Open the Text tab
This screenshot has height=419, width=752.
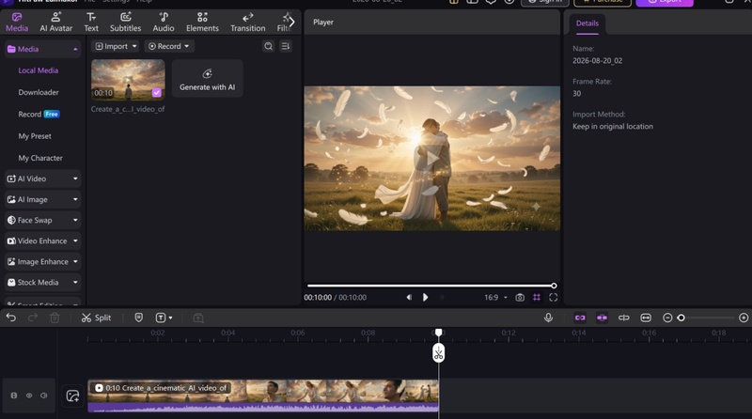point(90,22)
